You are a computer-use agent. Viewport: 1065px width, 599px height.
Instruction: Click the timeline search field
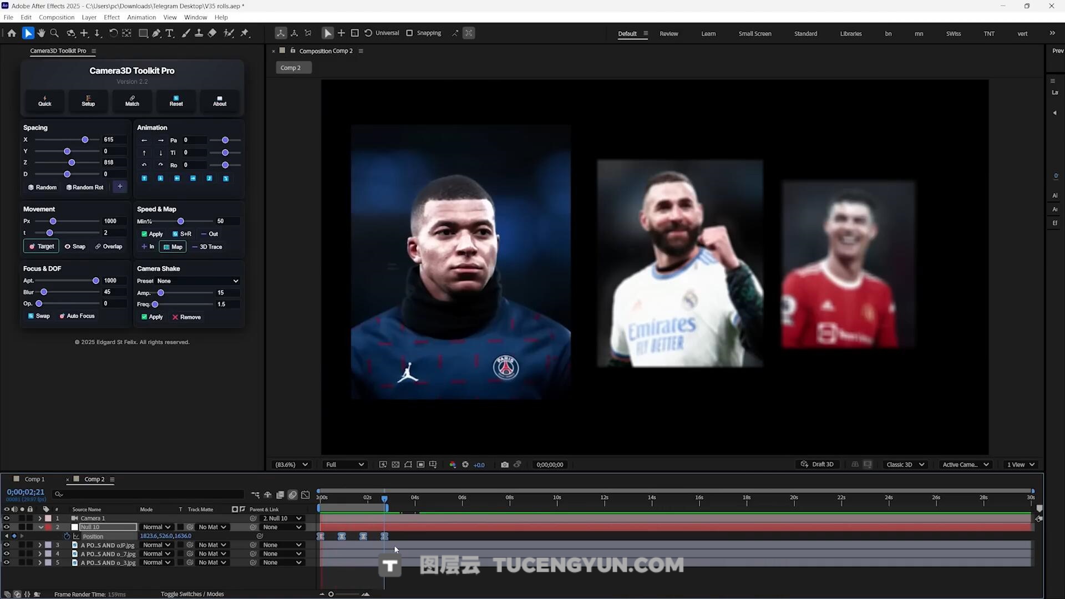click(x=150, y=494)
